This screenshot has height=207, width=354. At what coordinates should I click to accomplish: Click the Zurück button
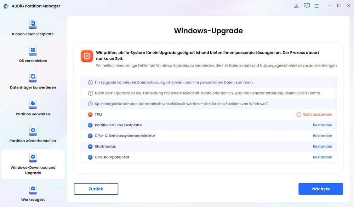[x=96, y=189]
